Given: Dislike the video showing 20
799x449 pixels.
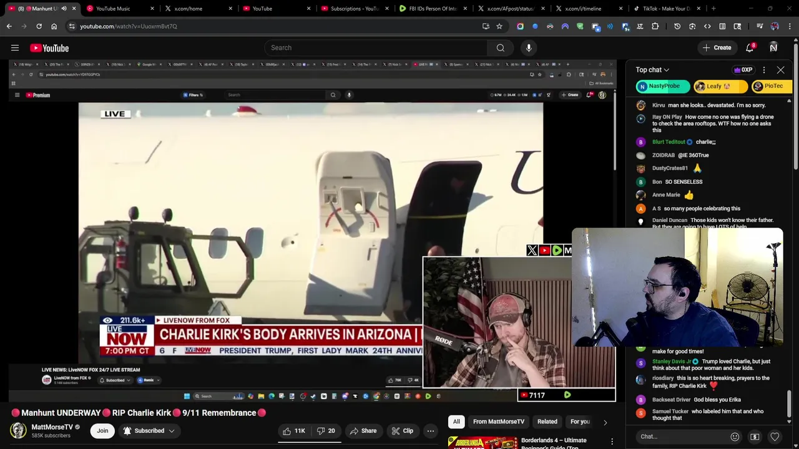Looking at the screenshot, I should 326,431.
